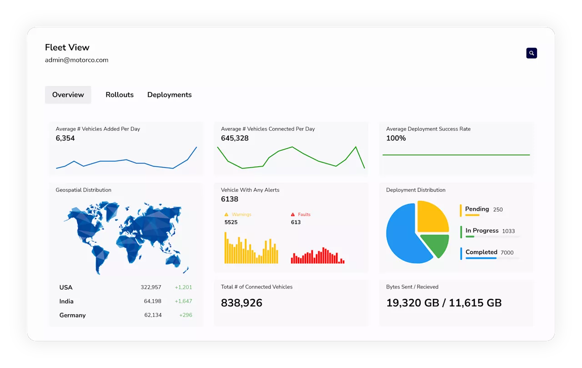Click the Completed count 7000
Screen dimensions: 582x368
click(x=507, y=253)
